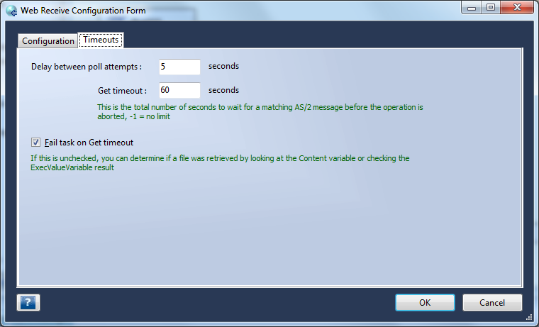Close the Web Receive Configuration Form

click(x=517, y=8)
